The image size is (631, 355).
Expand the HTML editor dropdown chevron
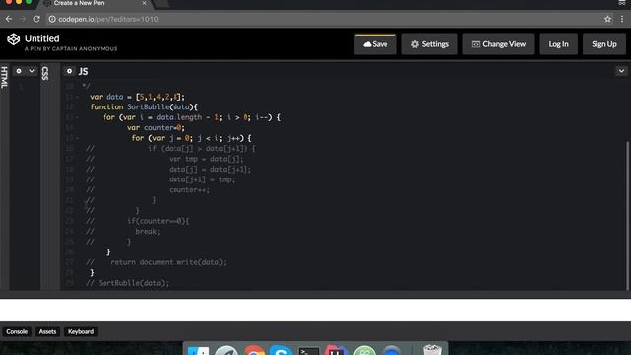pos(32,71)
